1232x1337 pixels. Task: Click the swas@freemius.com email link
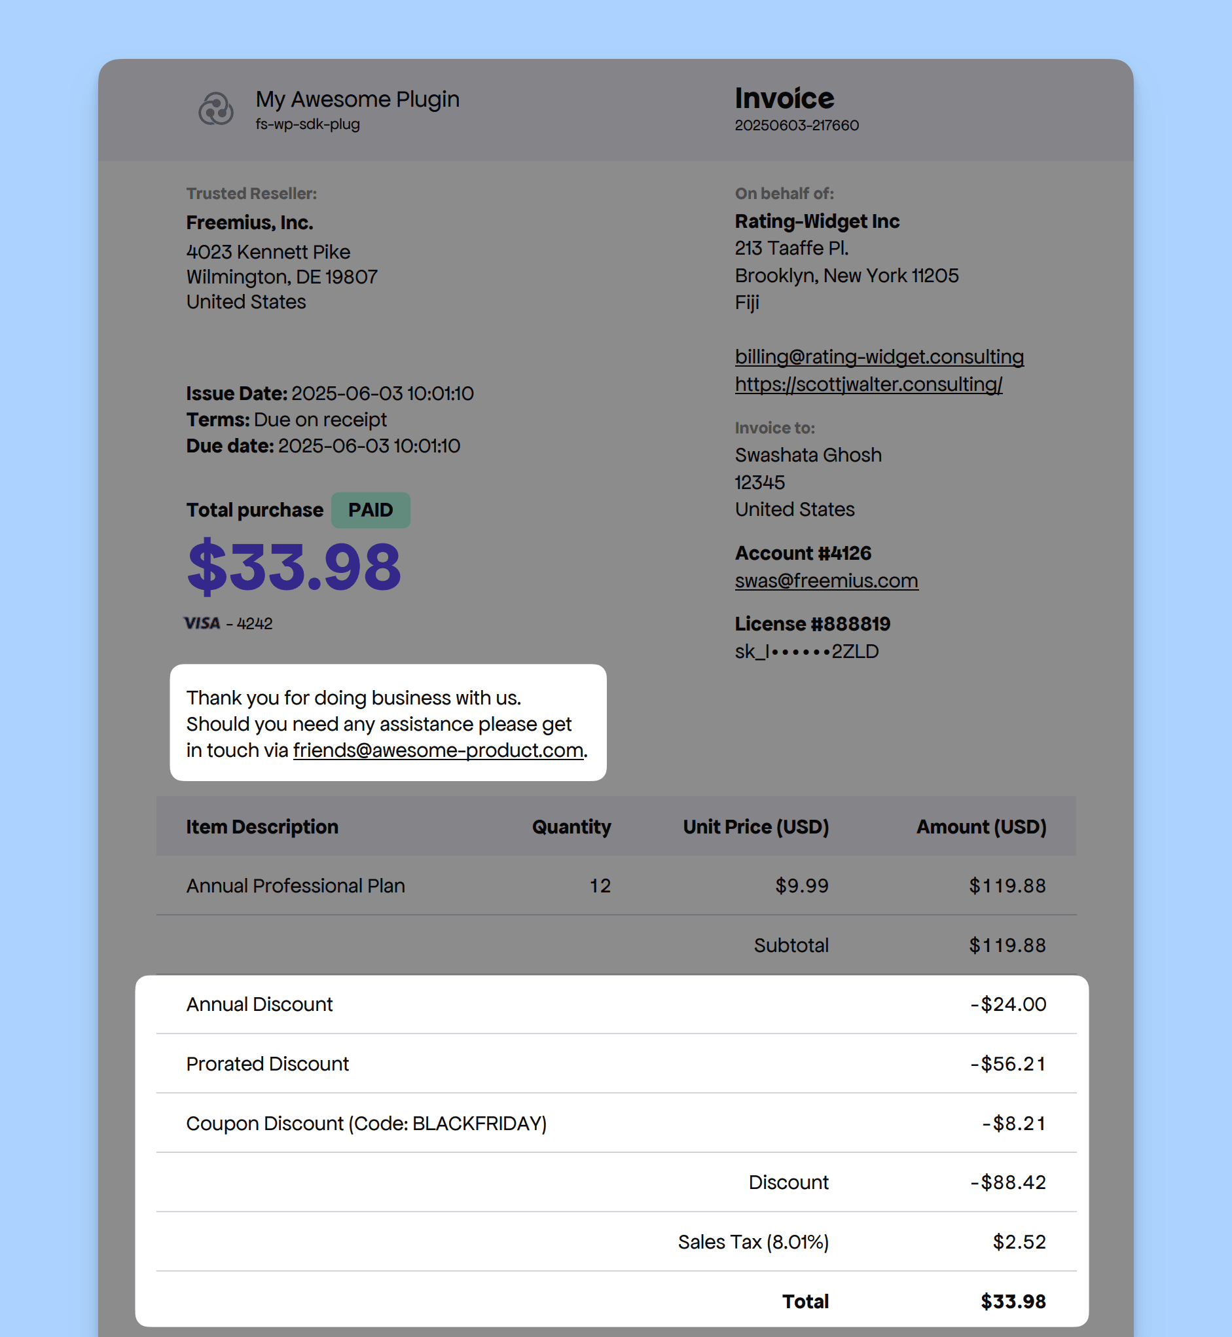[827, 581]
